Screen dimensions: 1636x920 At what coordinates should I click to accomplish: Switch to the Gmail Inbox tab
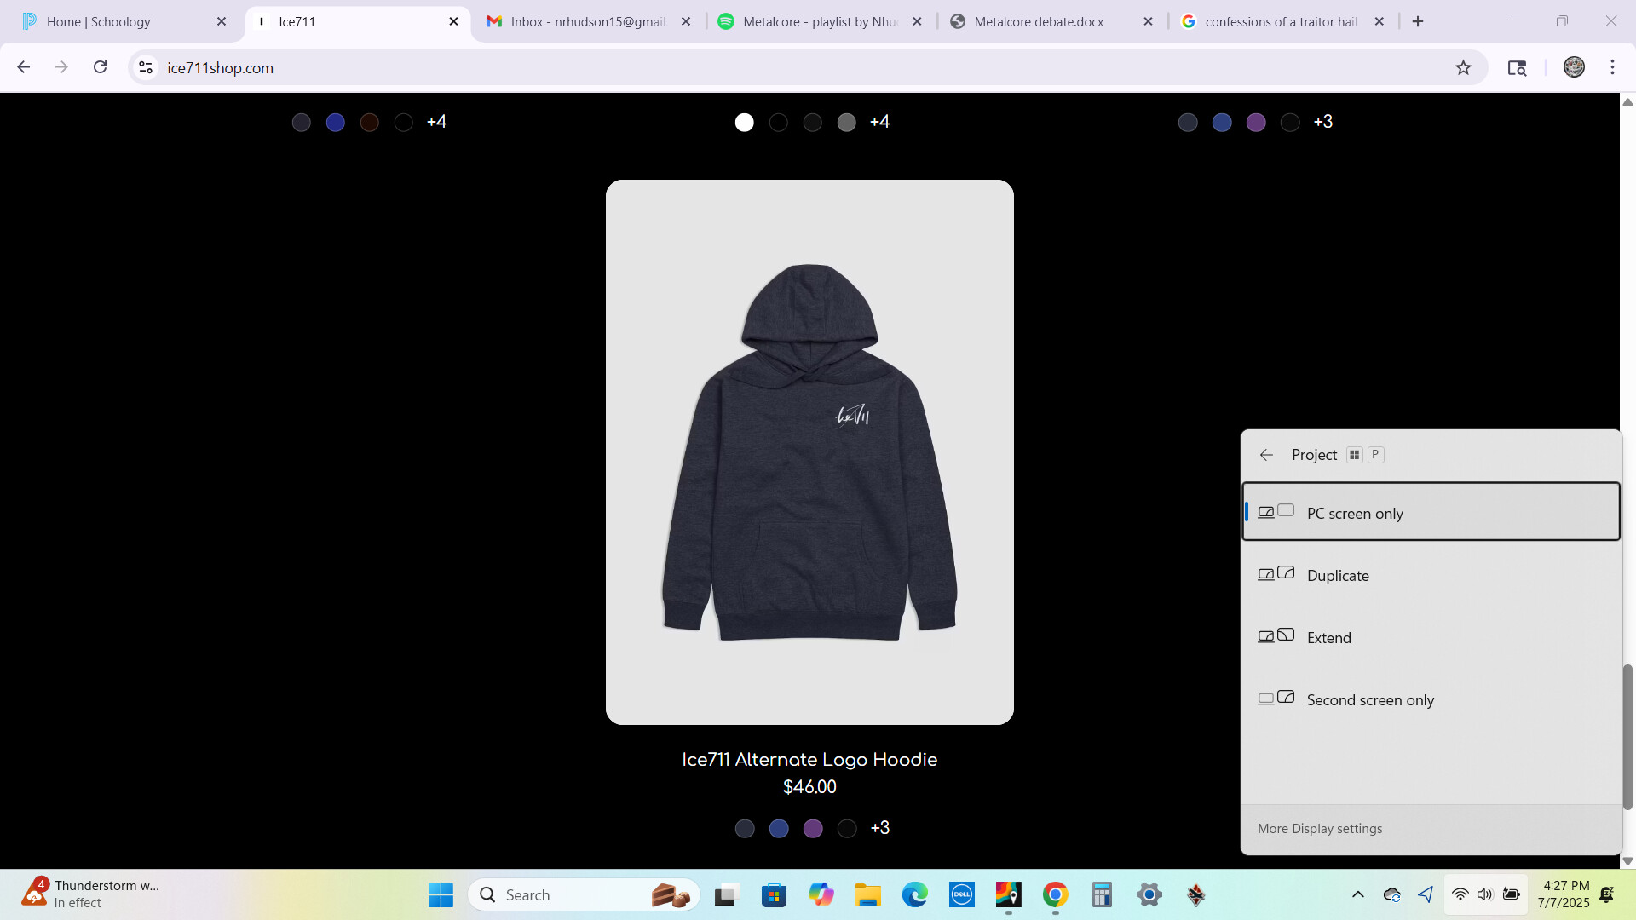pos(588,21)
